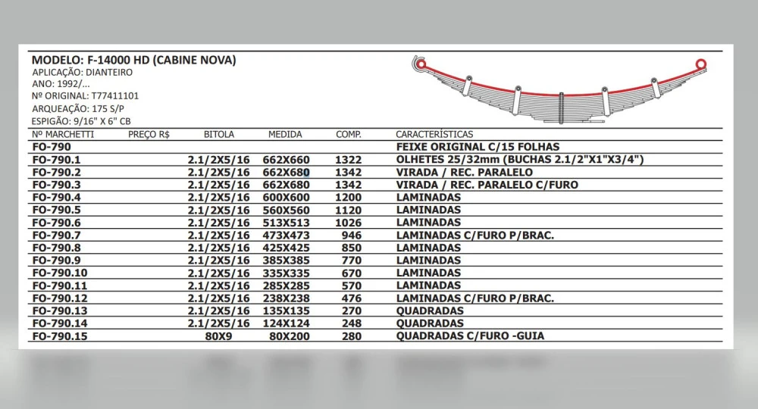Click the length value '270'
This screenshot has width=758, height=409.
[x=352, y=311]
